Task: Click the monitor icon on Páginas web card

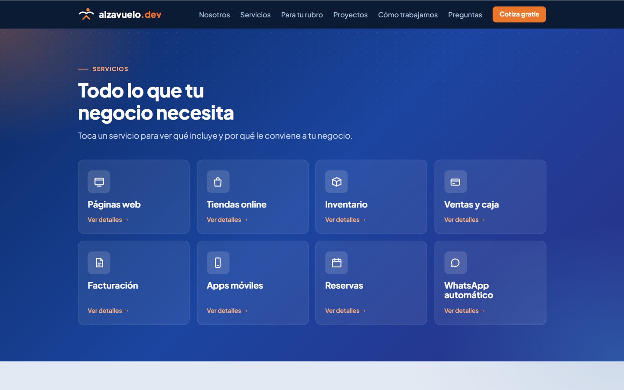Action: coord(99,182)
